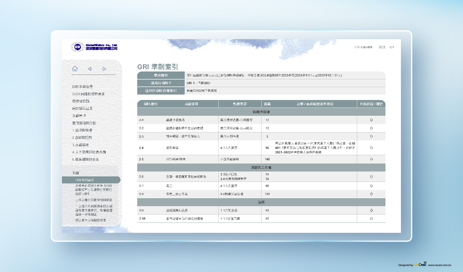
Task: Open sidebar link about 永續報告書作業辦法 semiconductor indicators
Action: 94,210
